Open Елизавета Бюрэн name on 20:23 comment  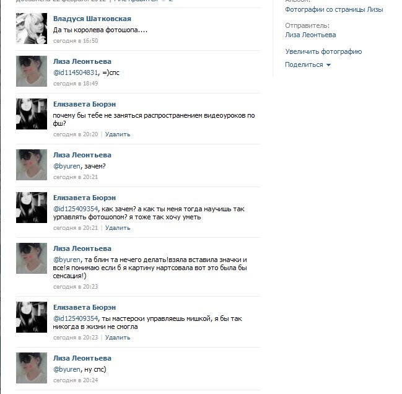coord(84,307)
